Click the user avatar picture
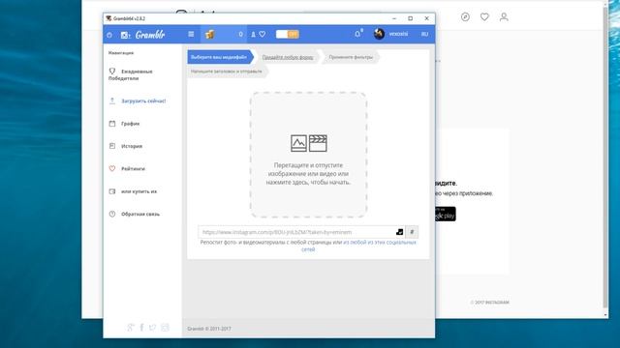Screen dimensions: 620x348 pyautogui.click(x=379, y=34)
